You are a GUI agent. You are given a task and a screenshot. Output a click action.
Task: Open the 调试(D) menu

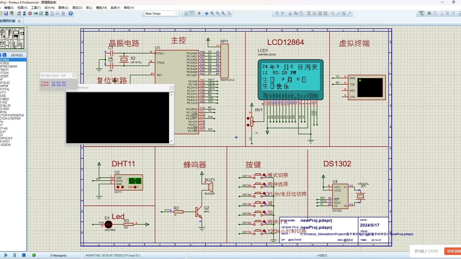(77, 8)
